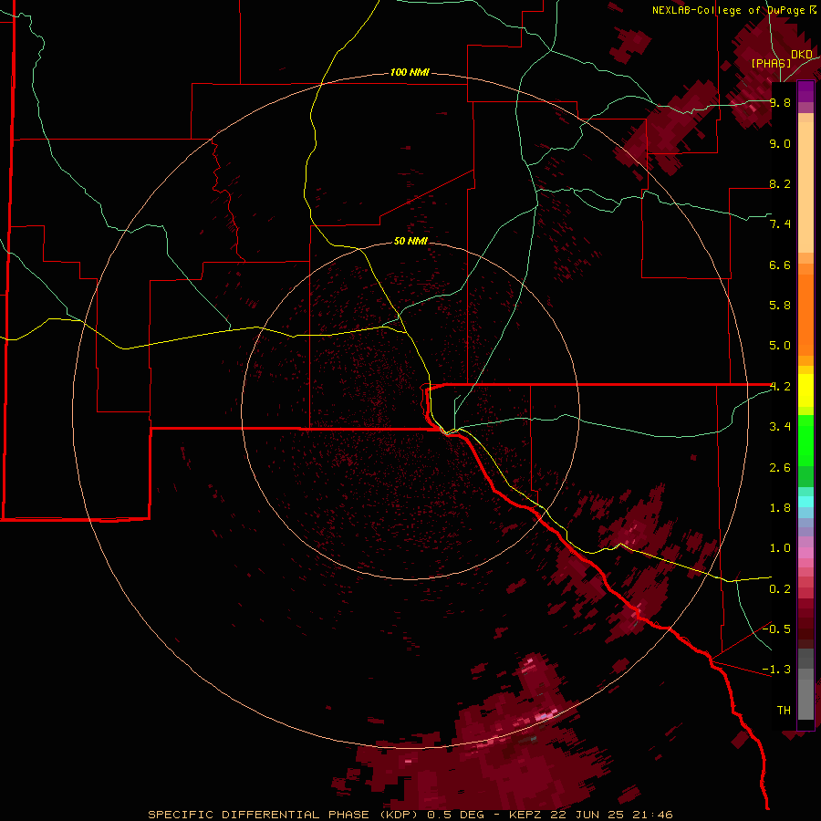Click the NEXLAB-College of DuPage credit text

coord(730,10)
